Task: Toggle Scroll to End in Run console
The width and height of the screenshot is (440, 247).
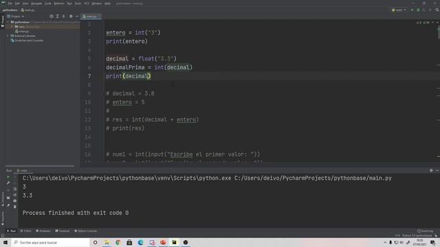Action: [x=15, y=195]
